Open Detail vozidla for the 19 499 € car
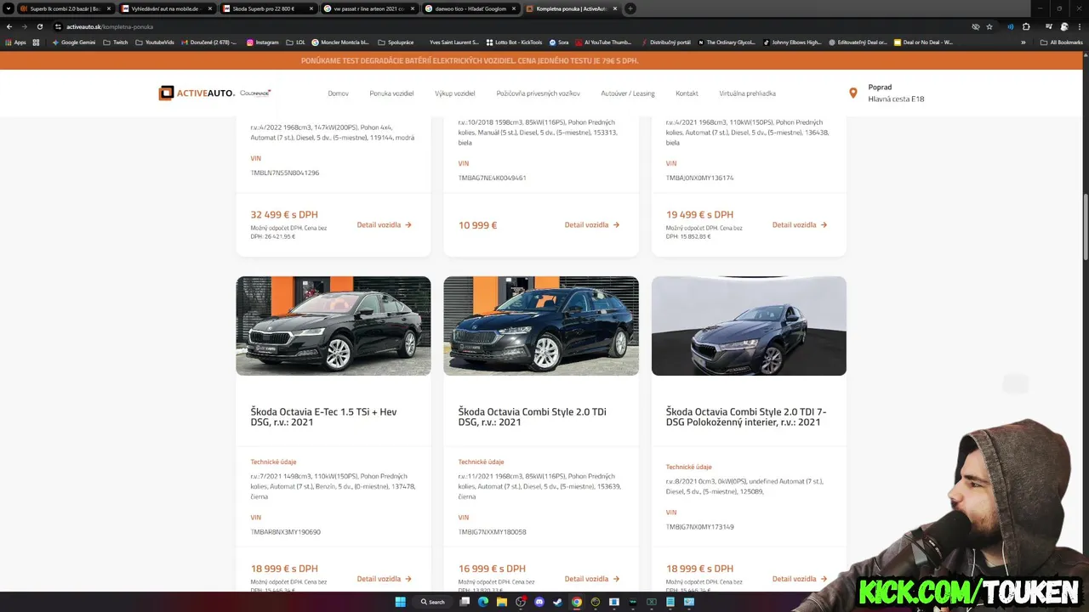 click(800, 225)
